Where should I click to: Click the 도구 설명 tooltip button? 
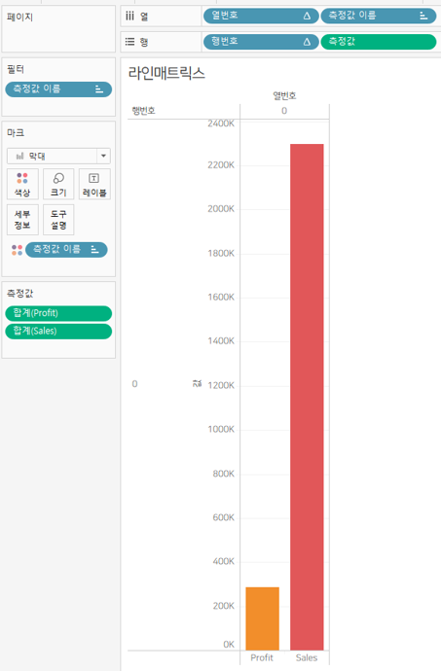58,220
